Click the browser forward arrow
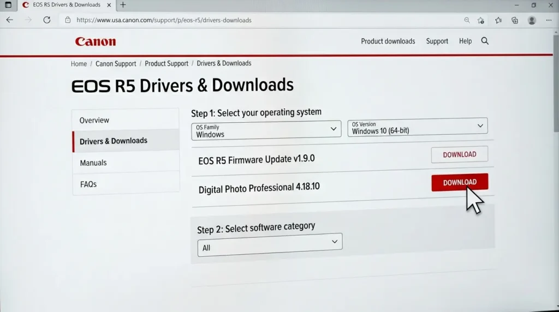Image resolution: width=559 pixels, height=312 pixels. pyautogui.click(x=28, y=20)
